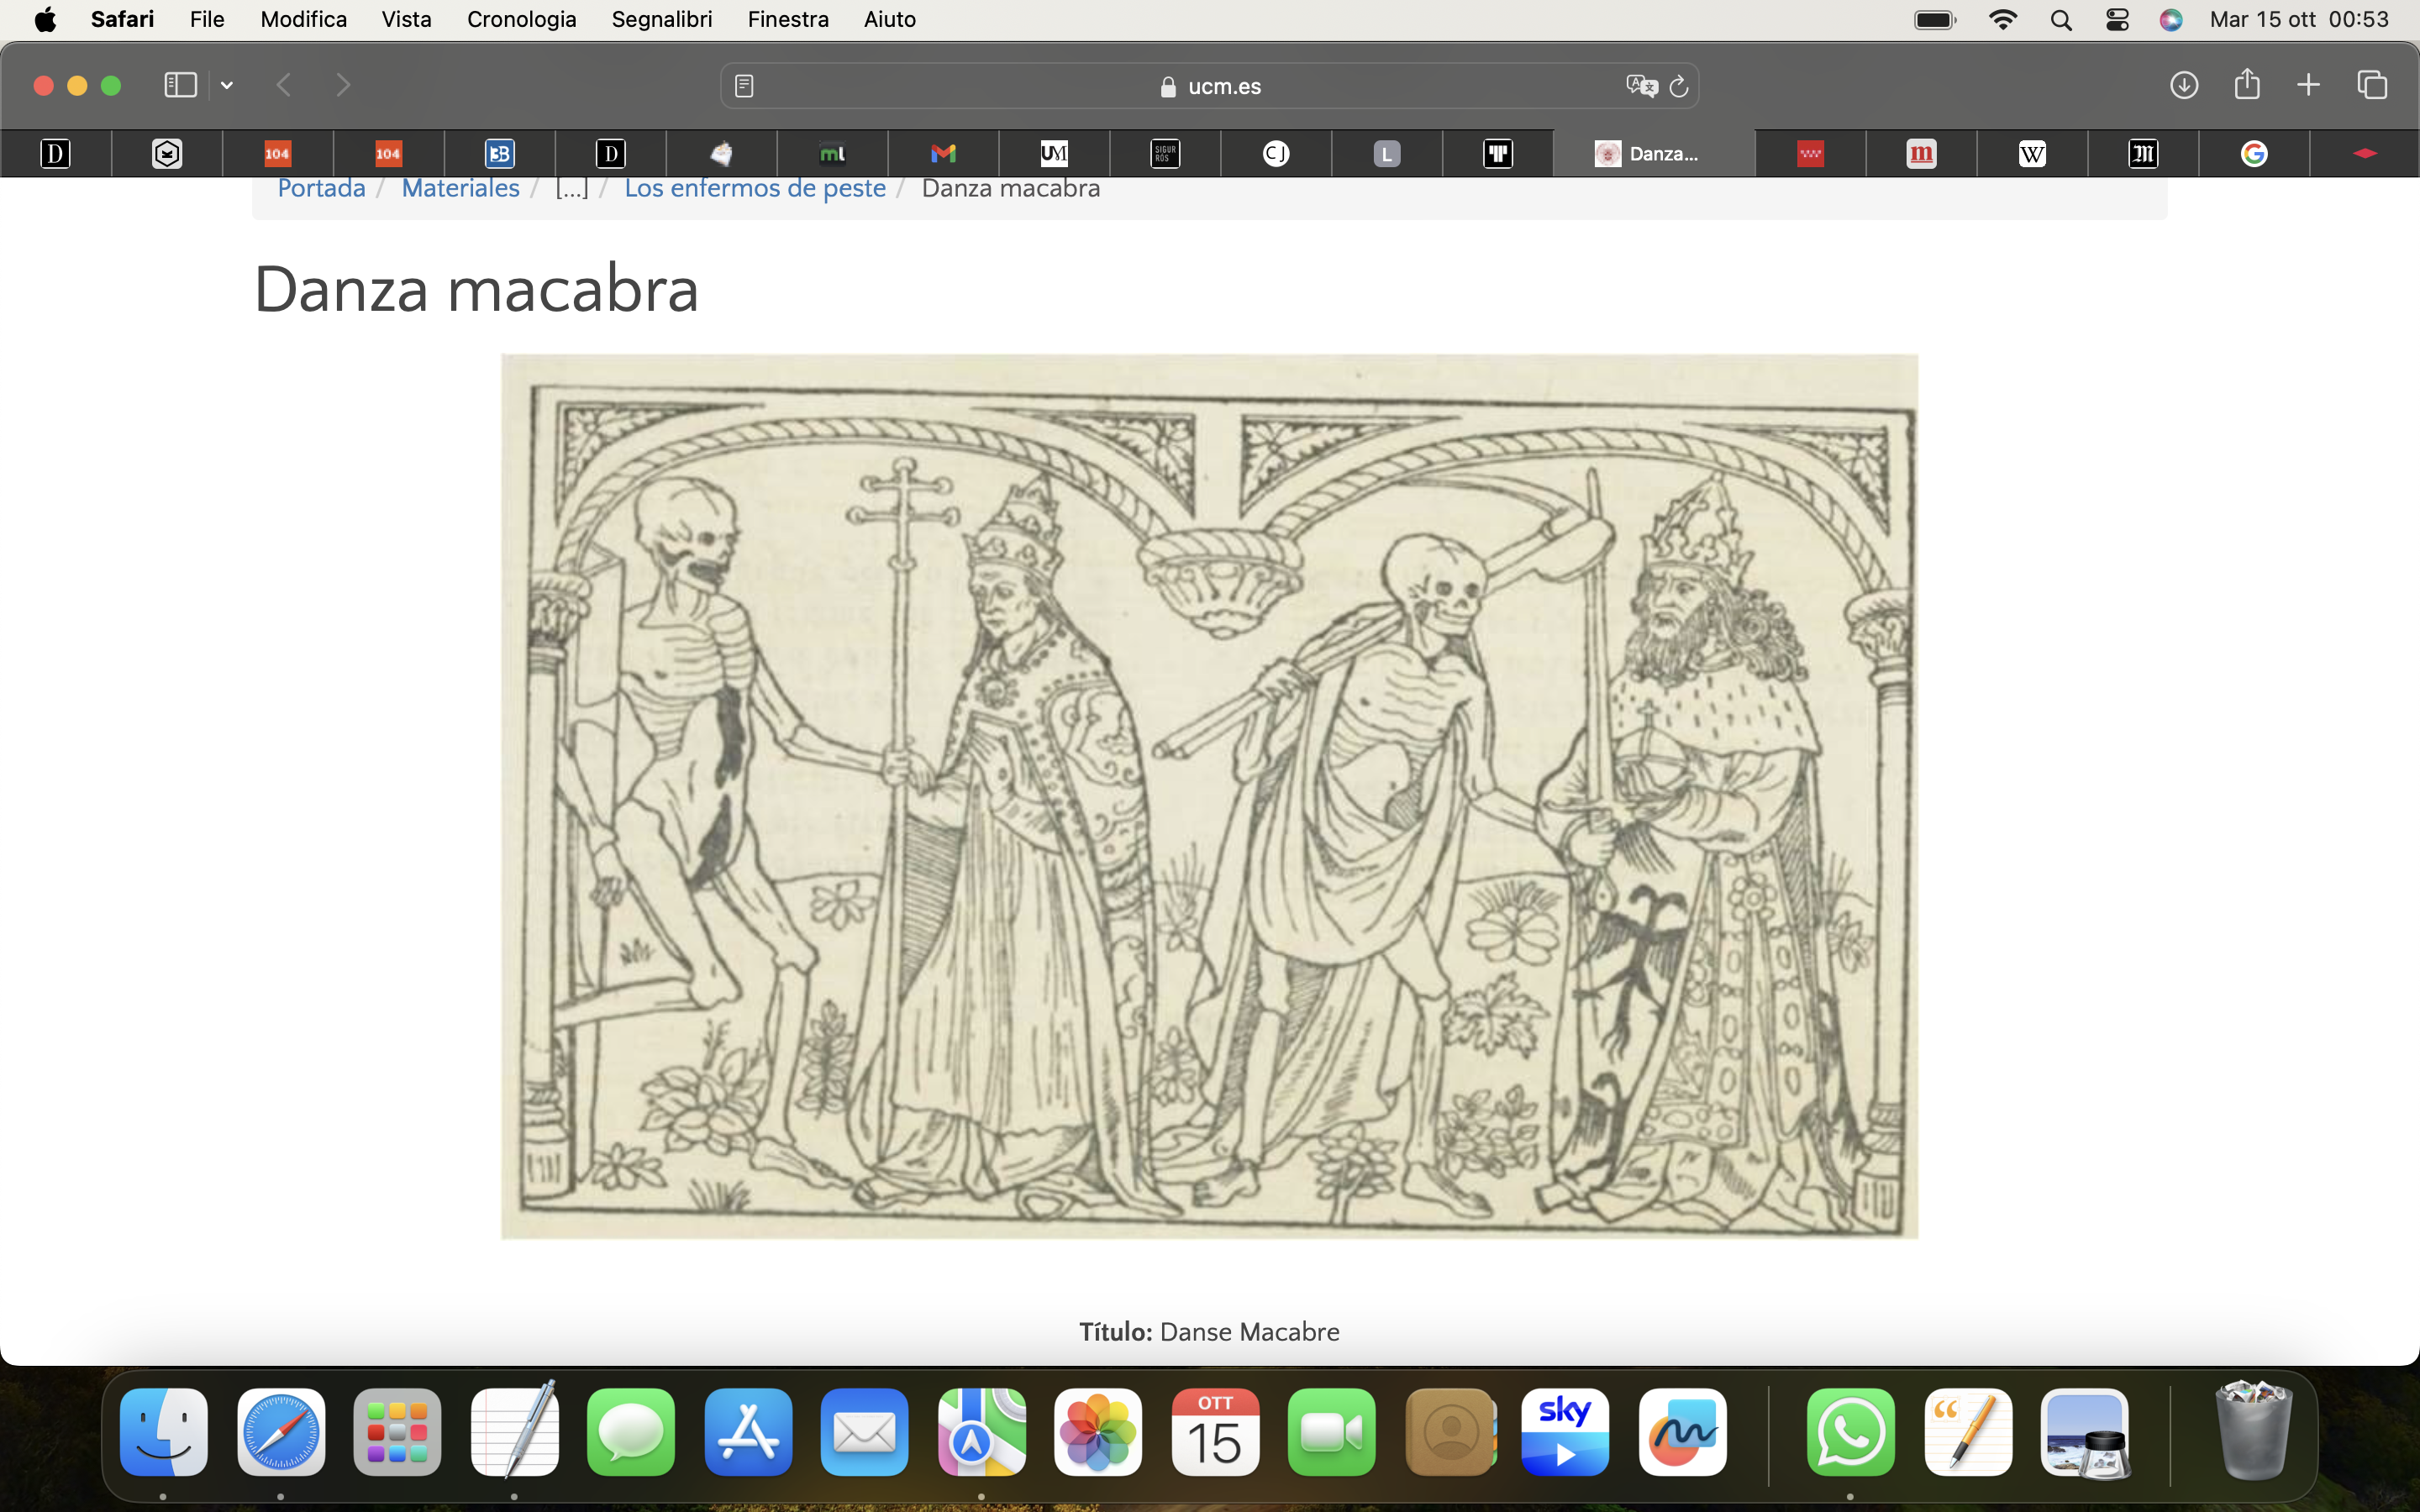Switch to the red 'm' favicon tab
Screen dimensions: 2420x1512
[1921, 153]
